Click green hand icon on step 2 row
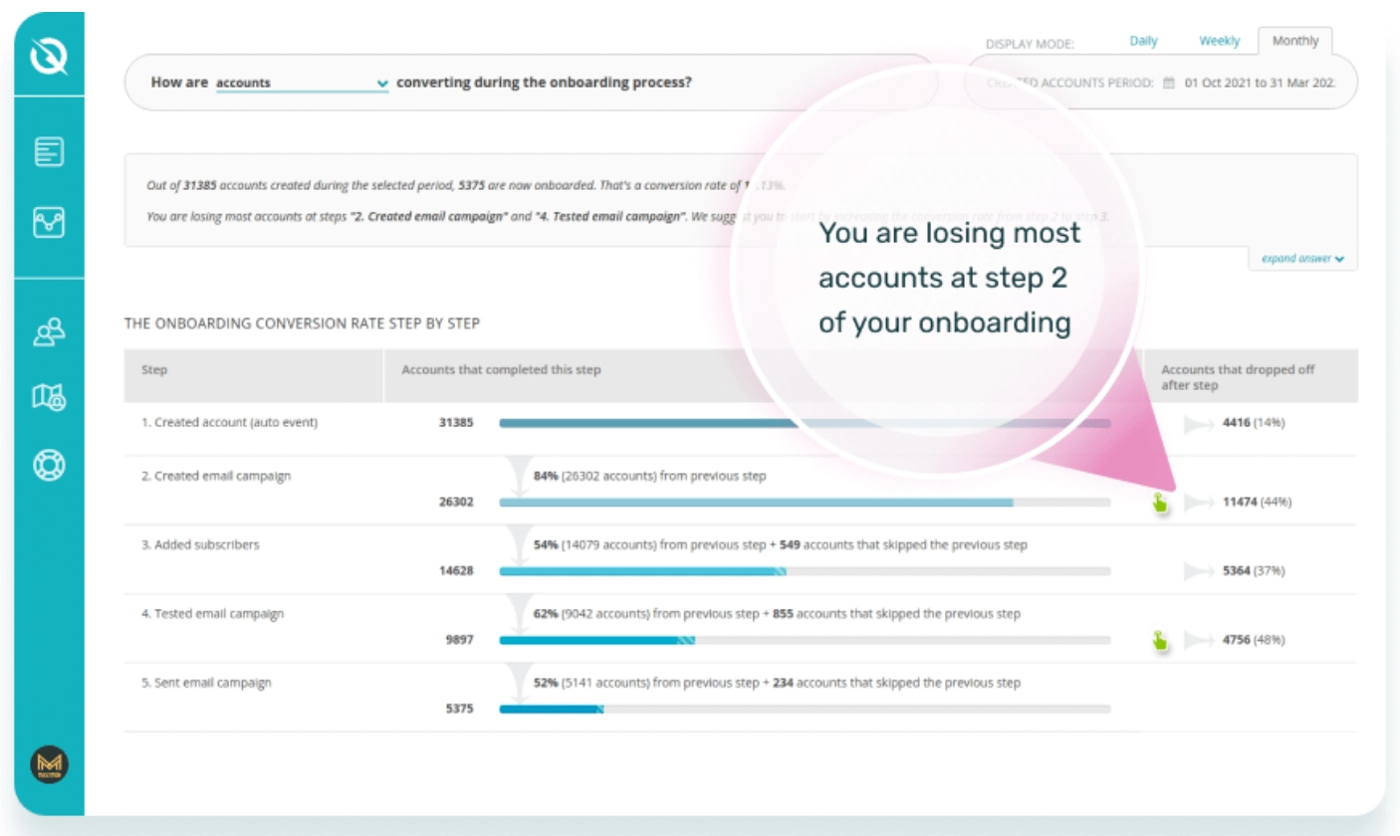The width and height of the screenshot is (1400, 836). 1160,503
